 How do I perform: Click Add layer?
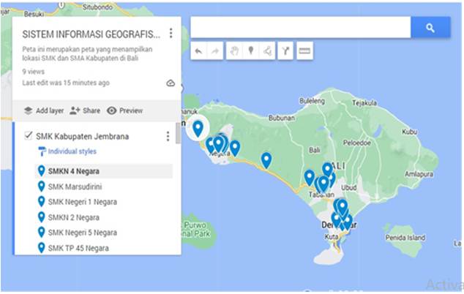click(44, 110)
